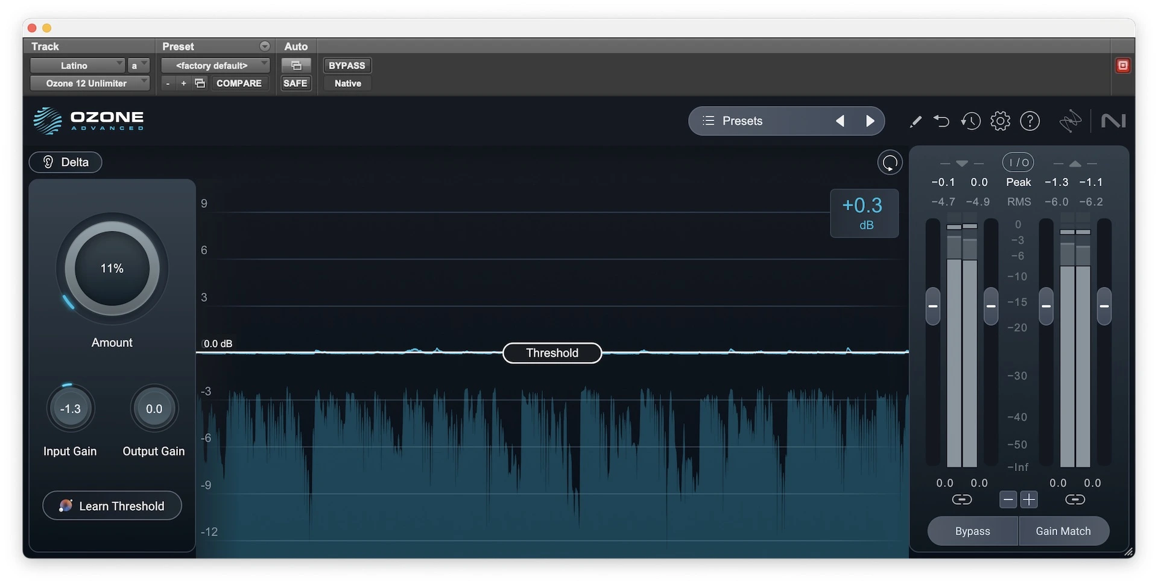The width and height of the screenshot is (1158, 585).
Task: Open Ozone settings gear icon
Action: 1000,121
